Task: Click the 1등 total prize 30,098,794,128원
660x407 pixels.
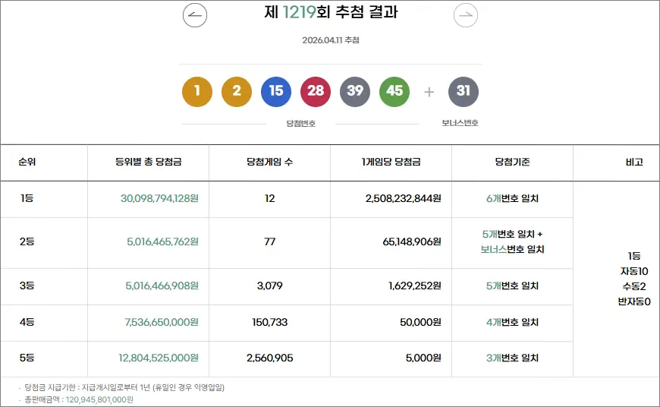Action: tap(159, 199)
